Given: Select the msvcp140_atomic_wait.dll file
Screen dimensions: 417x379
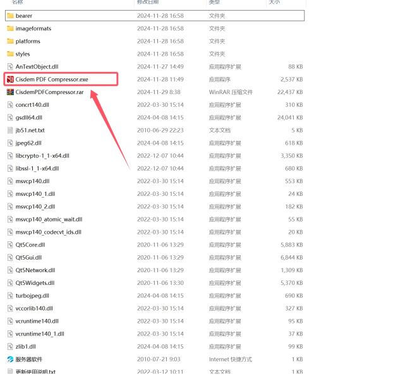Looking at the screenshot, I should coord(49,219).
